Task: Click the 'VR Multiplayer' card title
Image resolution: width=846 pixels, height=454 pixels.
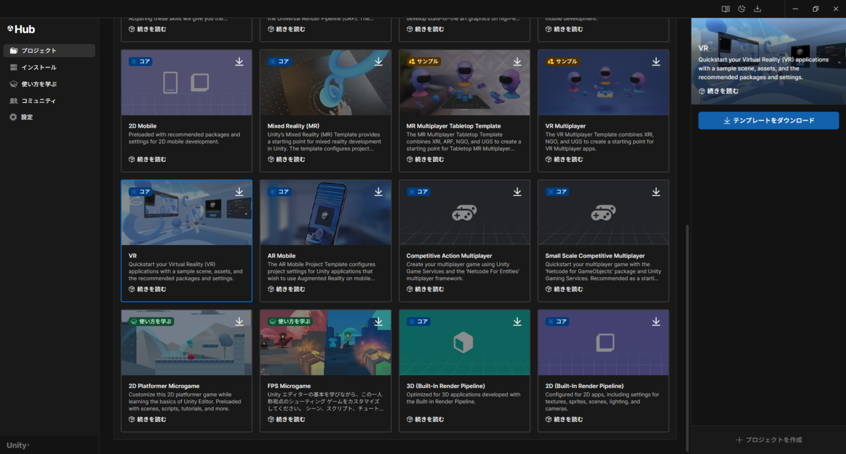Action: pos(565,126)
